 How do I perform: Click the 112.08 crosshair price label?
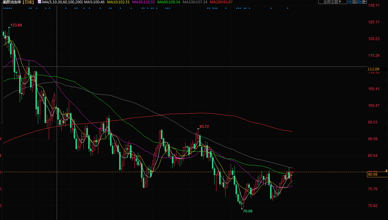(373, 69)
